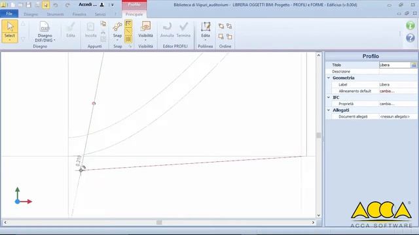This screenshot has height=235, width=419.
Task: Click the green help info icon
Action: 410,25
